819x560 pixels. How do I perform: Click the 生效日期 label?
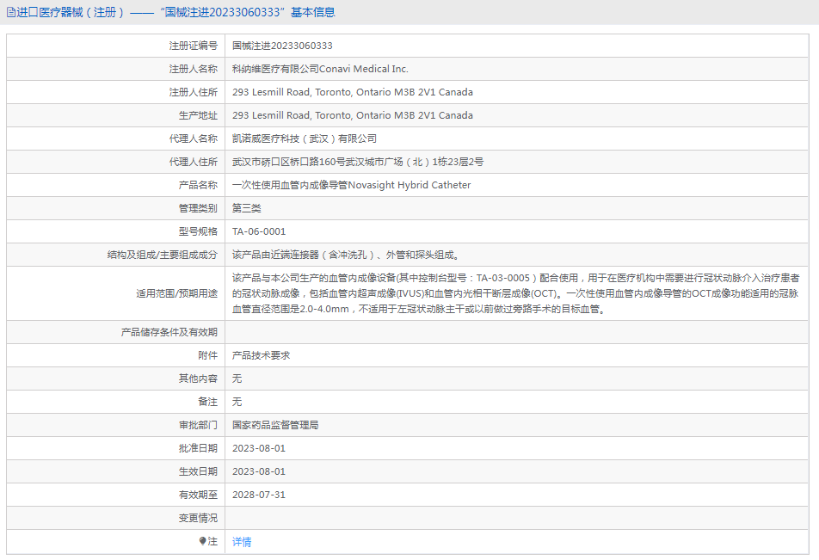tap(198, 471)
